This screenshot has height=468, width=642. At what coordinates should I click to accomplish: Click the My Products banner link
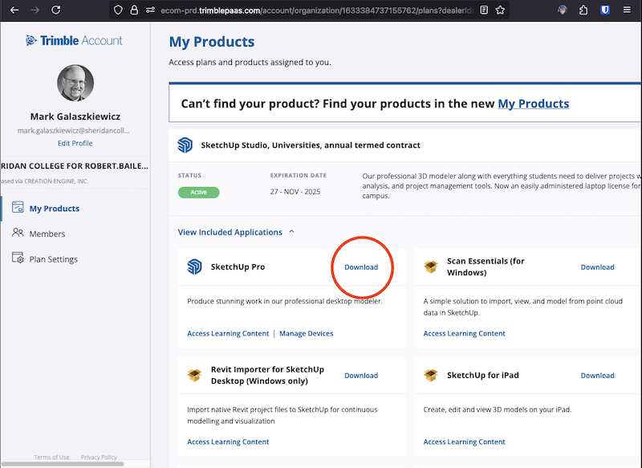tap(533, 104)
